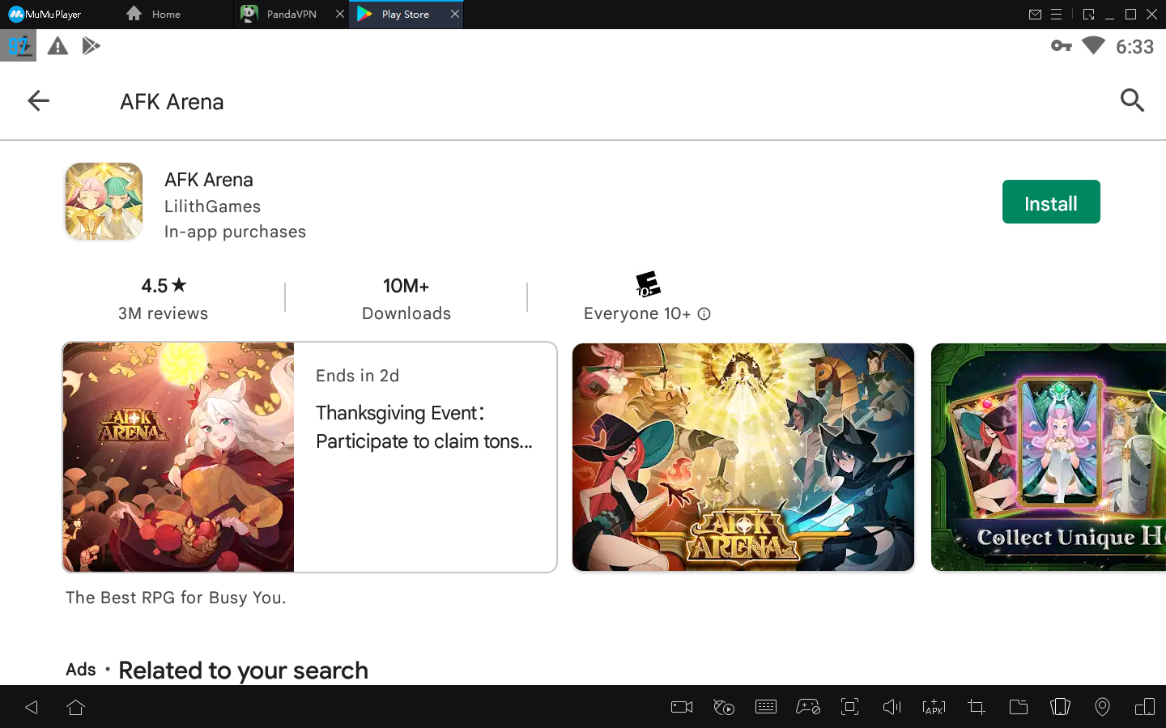Open LilithGames developer page
The height and width of the screenshot is (728, 1166).
212,206
